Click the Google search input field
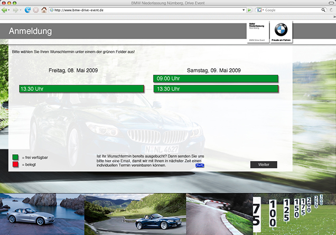Image resolution: width=336 pixels, height=235 pixels. (296, 10)
